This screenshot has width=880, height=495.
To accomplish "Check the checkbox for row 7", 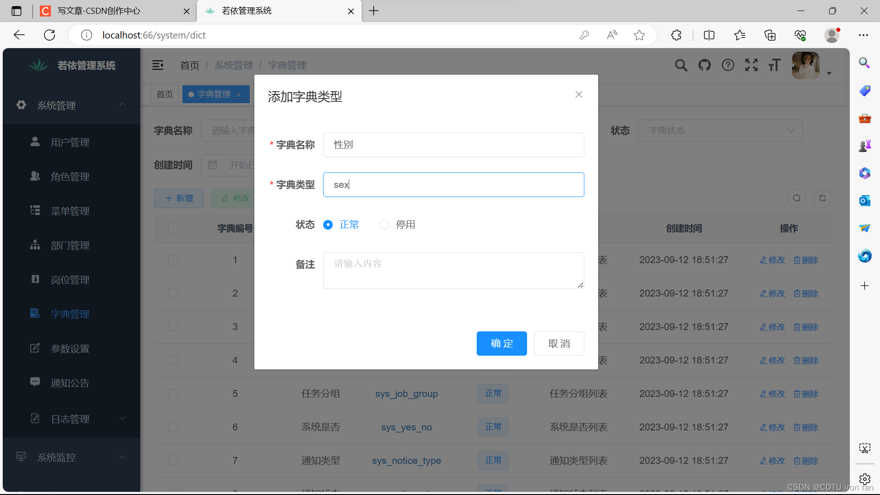I will (173, 460).
